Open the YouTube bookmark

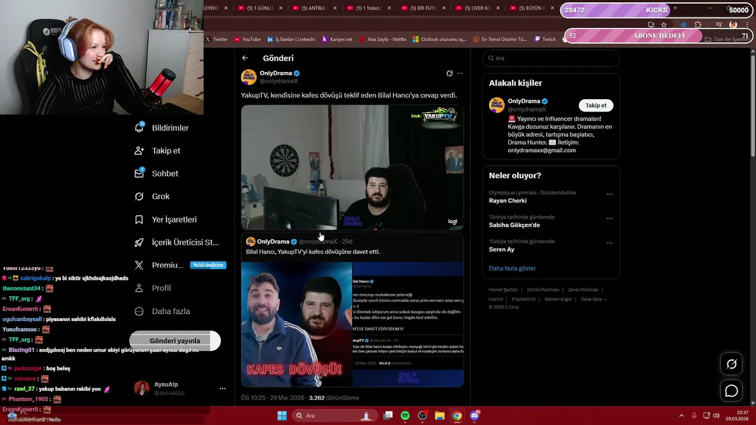[247, 39]
